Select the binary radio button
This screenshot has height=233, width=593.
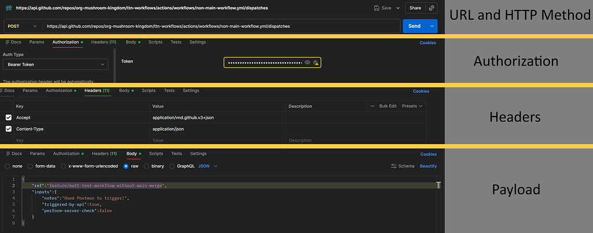tap(147, 166)
